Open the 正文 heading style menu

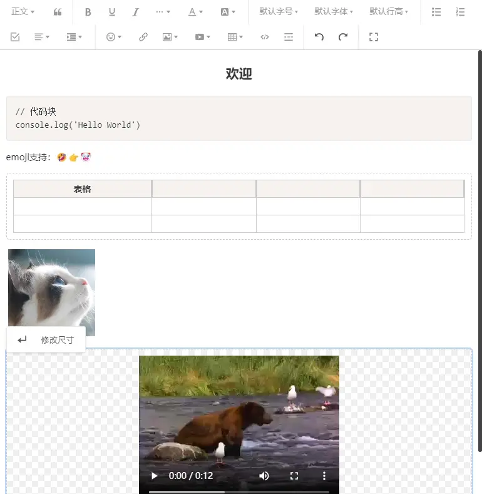(23, 12)
